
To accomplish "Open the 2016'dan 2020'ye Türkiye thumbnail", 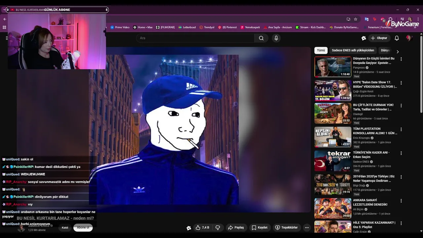I will coord(333,184).
